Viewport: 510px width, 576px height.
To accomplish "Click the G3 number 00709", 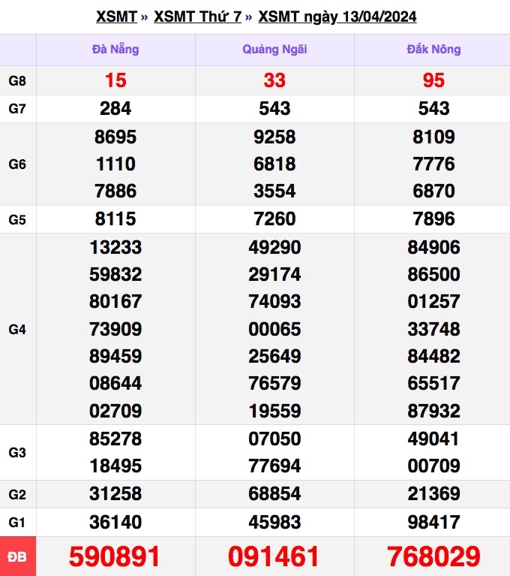I will click(x=433, y=466).
